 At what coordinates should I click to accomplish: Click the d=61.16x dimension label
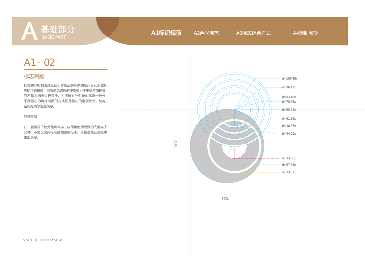[289, 119]
